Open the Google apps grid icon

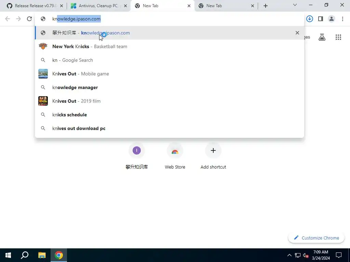(338, 37)
